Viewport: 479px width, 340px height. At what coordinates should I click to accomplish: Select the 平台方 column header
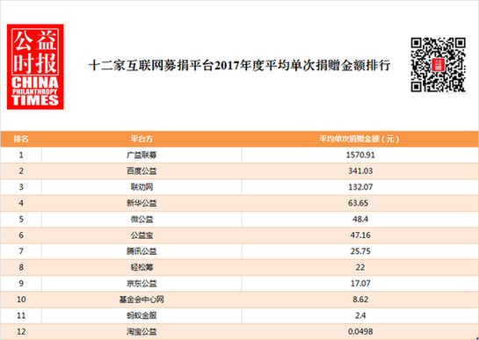[142, 139]
